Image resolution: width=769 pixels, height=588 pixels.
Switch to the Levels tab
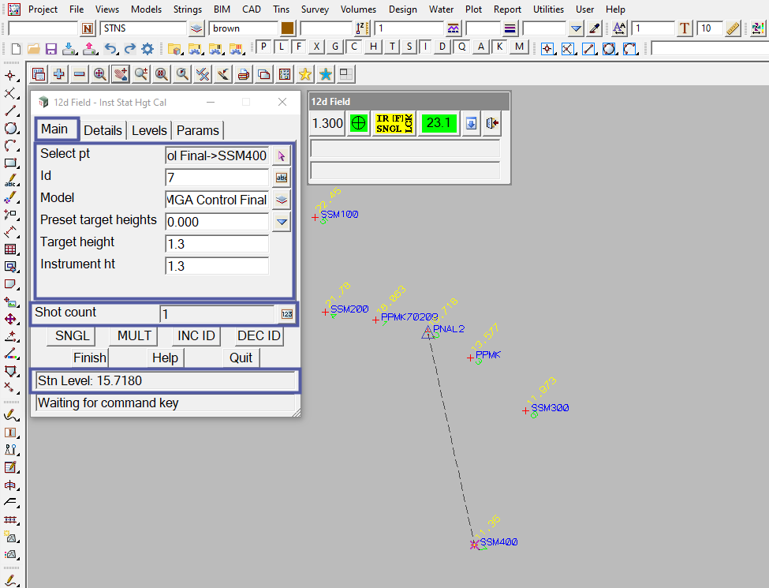click(149, 130)
